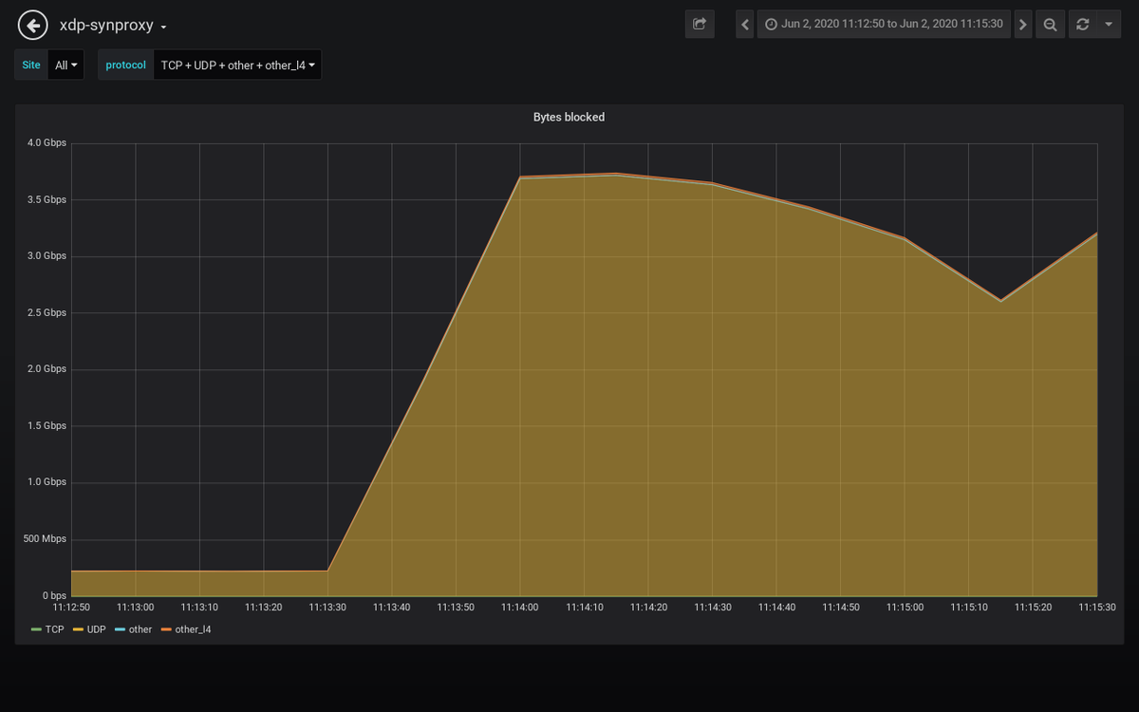Click the clock icon in the time picker

click(773, 24)
